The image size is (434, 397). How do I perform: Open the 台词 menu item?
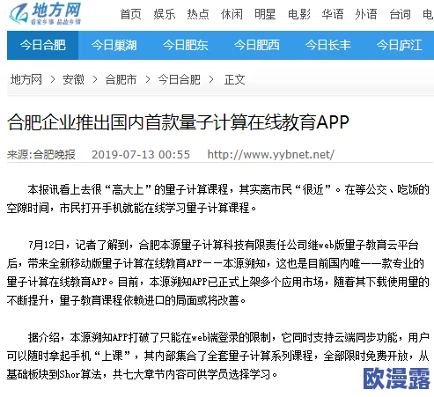400,14
